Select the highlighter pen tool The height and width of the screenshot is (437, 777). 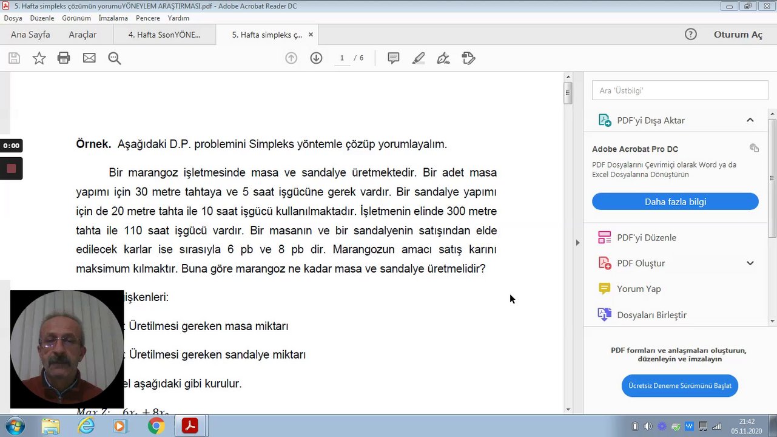[419, 58]
